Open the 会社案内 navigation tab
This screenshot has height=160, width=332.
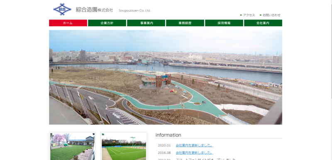coord(263,23)
